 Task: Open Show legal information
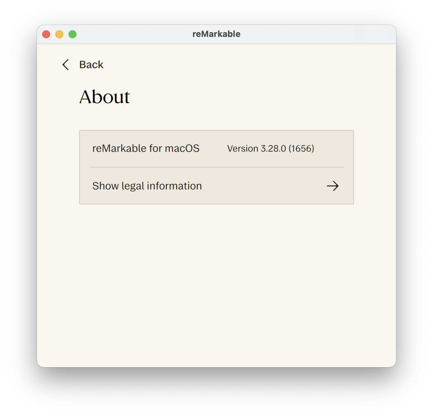tap(216, 186)
